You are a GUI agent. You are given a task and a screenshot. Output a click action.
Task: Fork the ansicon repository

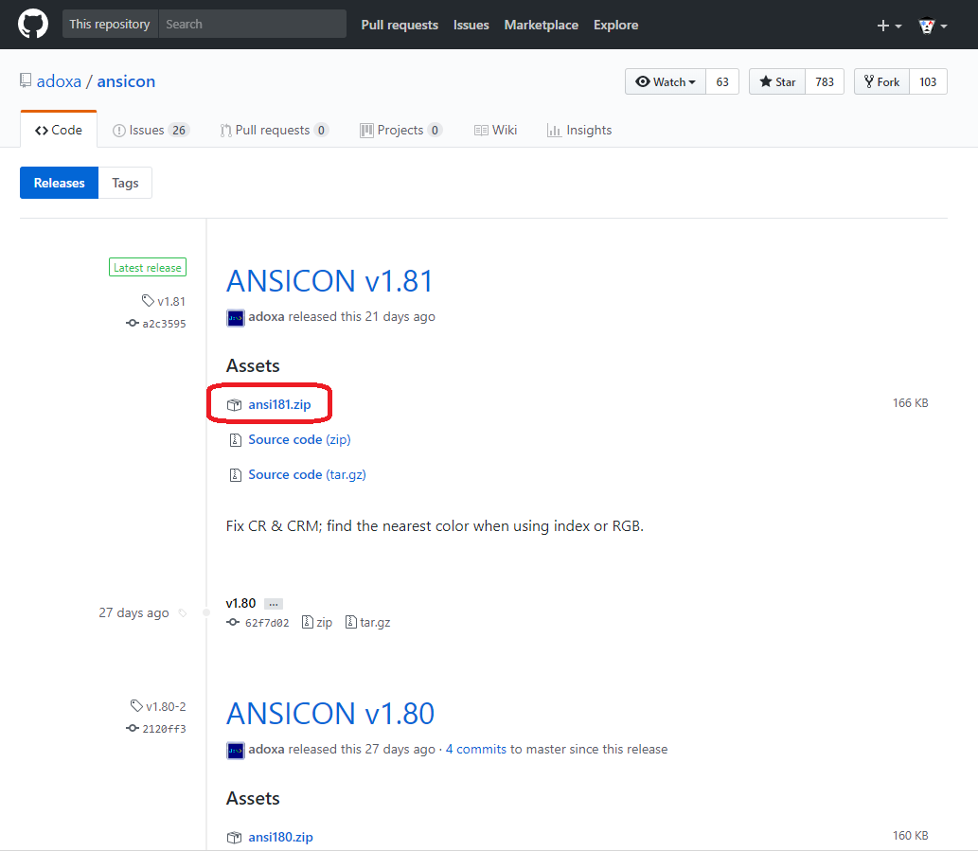click(x=882, y=81)
